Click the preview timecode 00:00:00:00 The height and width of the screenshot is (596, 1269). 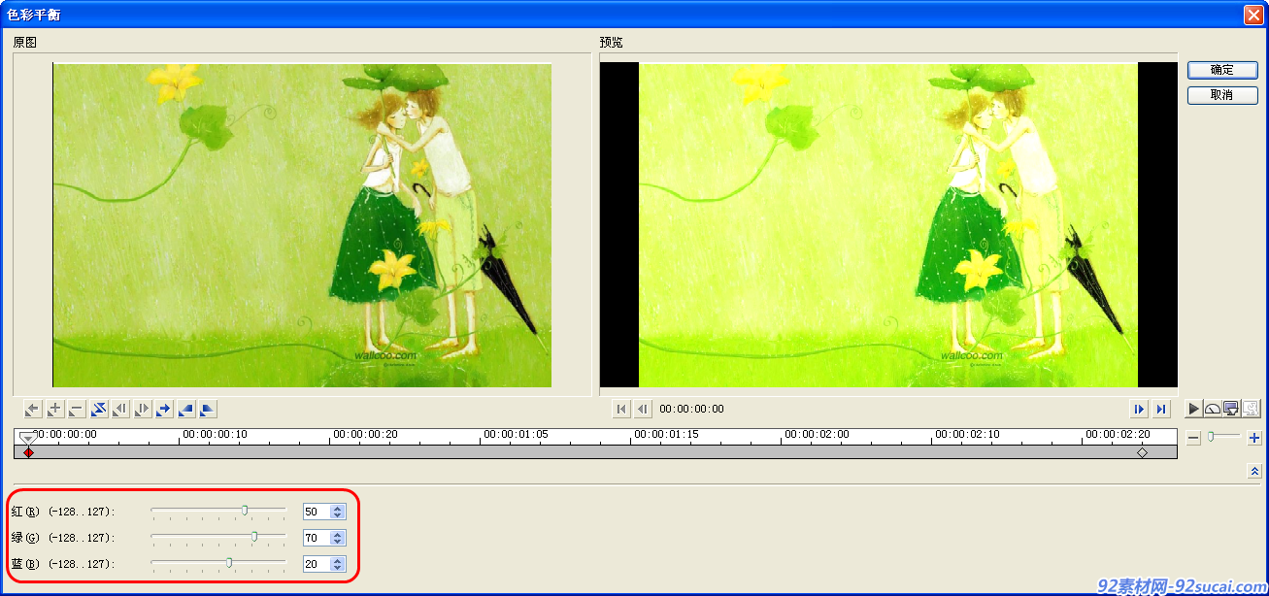pos(691,409)
